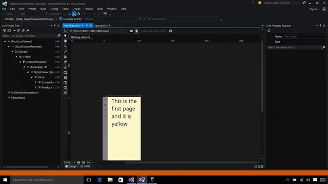Collapse the [Frame] tree node
Viewport: 328px width, 184px height.
pyautogui.click(x=16, y=57)
